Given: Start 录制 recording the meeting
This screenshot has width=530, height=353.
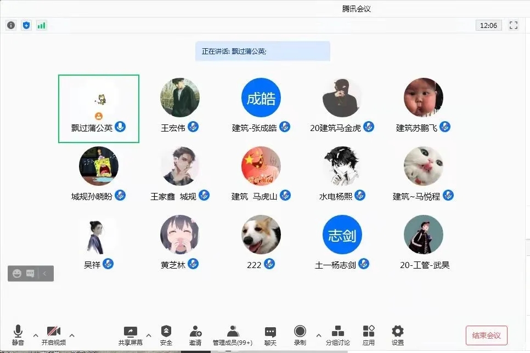Looking at the screenshot, I should coord(300,335).
